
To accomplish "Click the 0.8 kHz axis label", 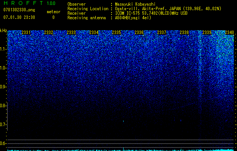I will click(3, 106).
